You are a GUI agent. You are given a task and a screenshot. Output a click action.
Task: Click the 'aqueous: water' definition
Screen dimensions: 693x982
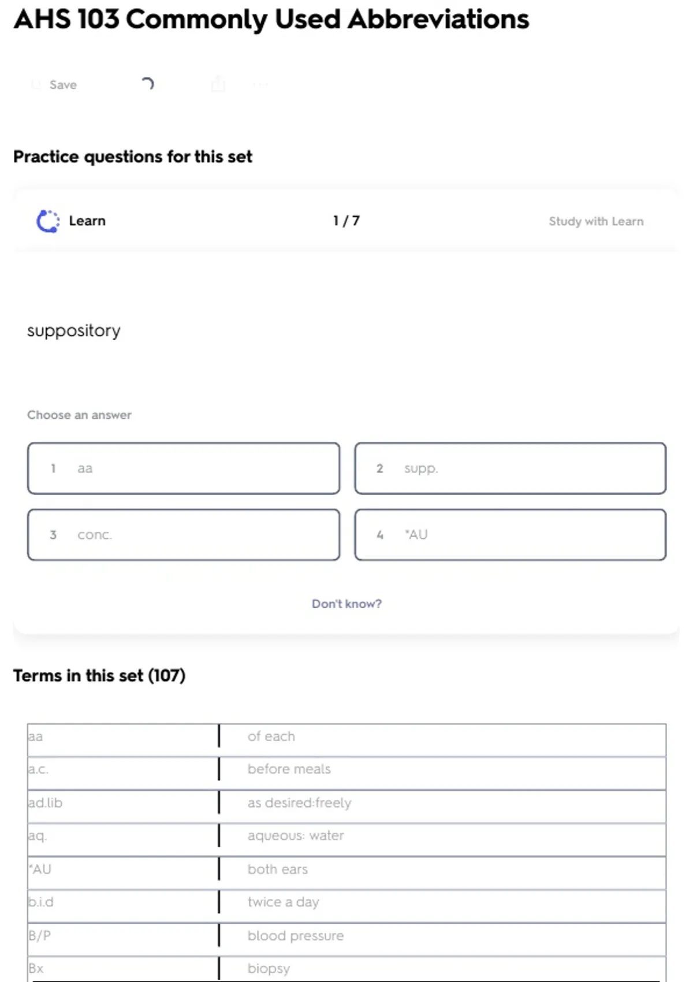[x=296, y=836]
